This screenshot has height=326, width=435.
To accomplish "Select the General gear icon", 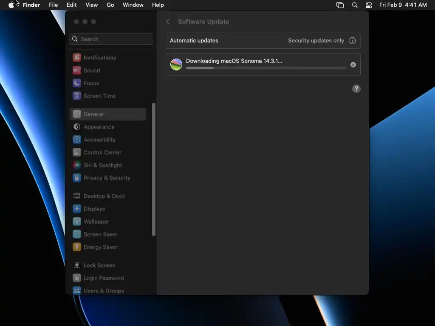I will tap(77, 114).
